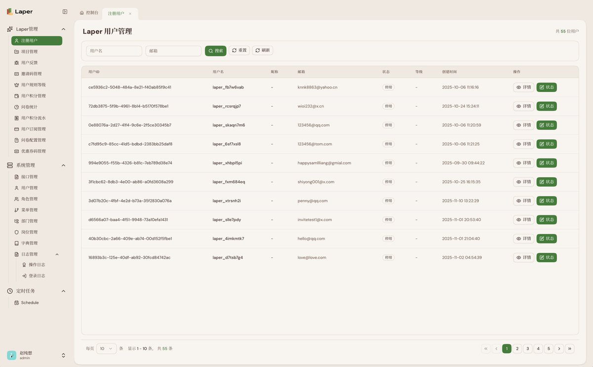Image resolution: width=593 pixels, height=367 pixels.
Task: Click the 创建时间 column header
Action: (x=450, y=72)
